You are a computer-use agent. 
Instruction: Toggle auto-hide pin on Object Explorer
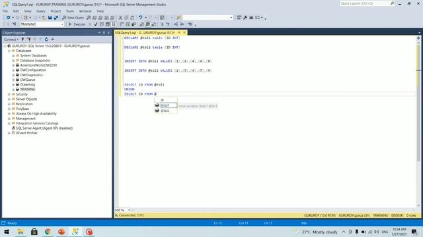(104, 32)
